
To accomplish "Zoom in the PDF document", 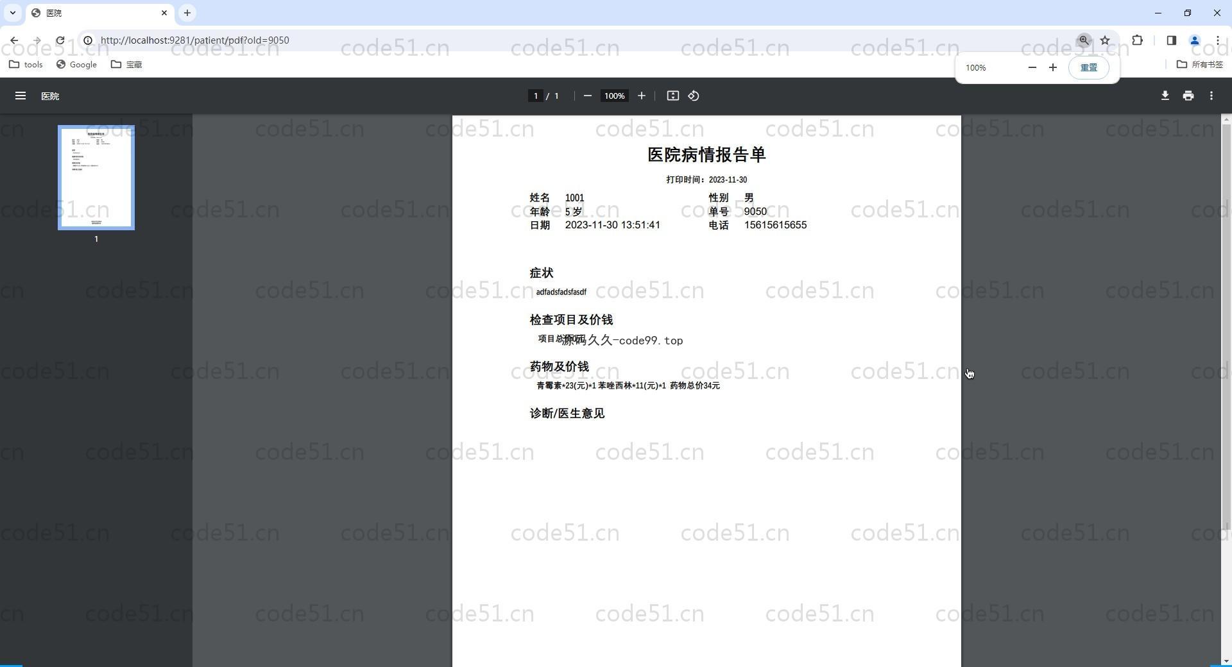I will [641, 96].
